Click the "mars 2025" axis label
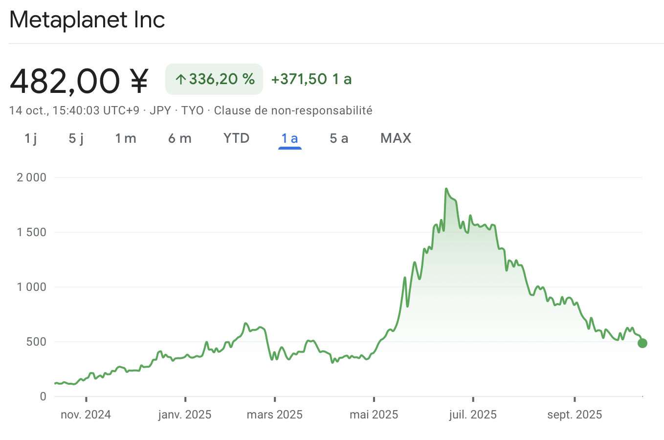The width and height of the screenshot is (664, 440). tap(274, 415)
